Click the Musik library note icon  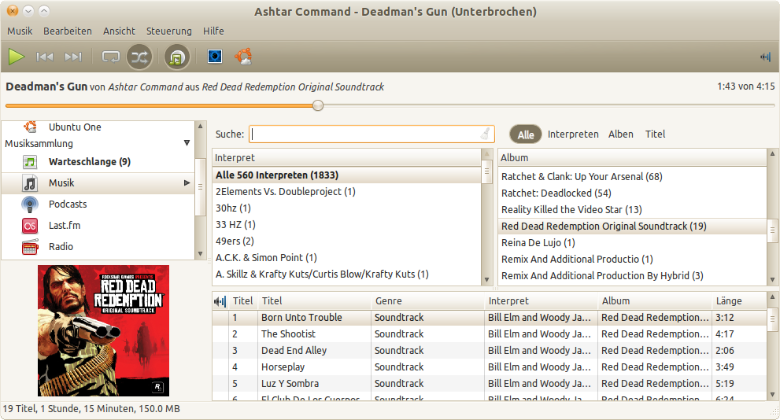point(30,183)
